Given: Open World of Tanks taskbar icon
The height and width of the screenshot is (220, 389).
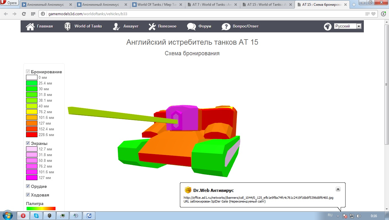Looking at the screenshot, I should [49, 216].
